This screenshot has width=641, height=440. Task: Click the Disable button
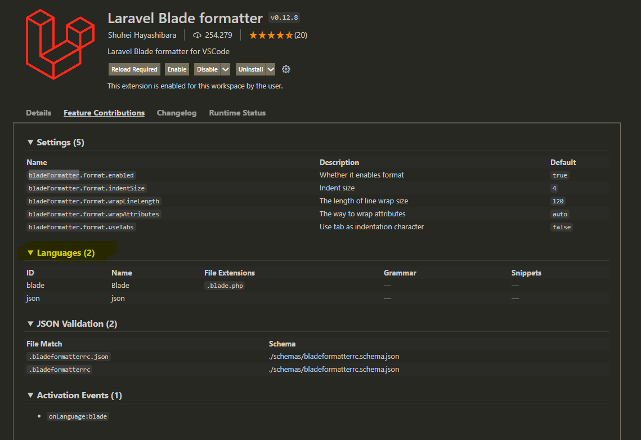coord(207,70)
